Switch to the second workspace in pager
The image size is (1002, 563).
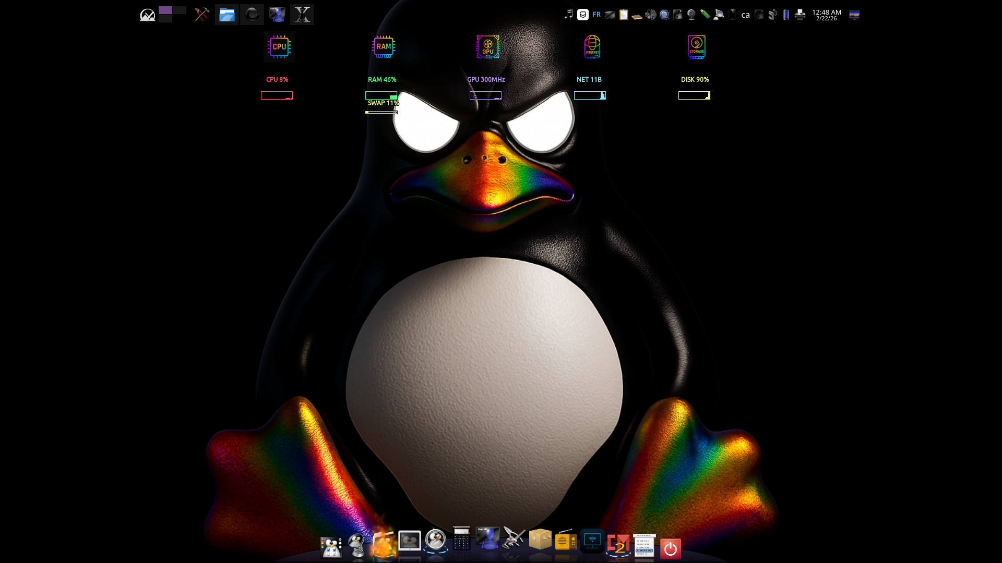click(x=180, y=10)
